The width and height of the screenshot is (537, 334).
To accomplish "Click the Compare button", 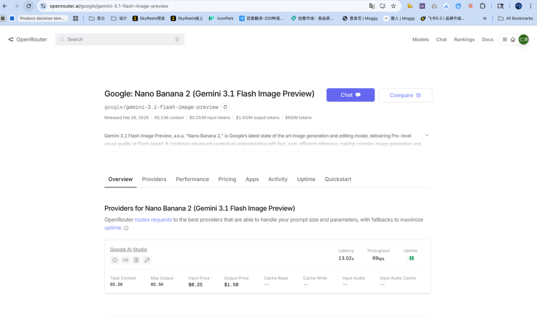I will 405,95.
